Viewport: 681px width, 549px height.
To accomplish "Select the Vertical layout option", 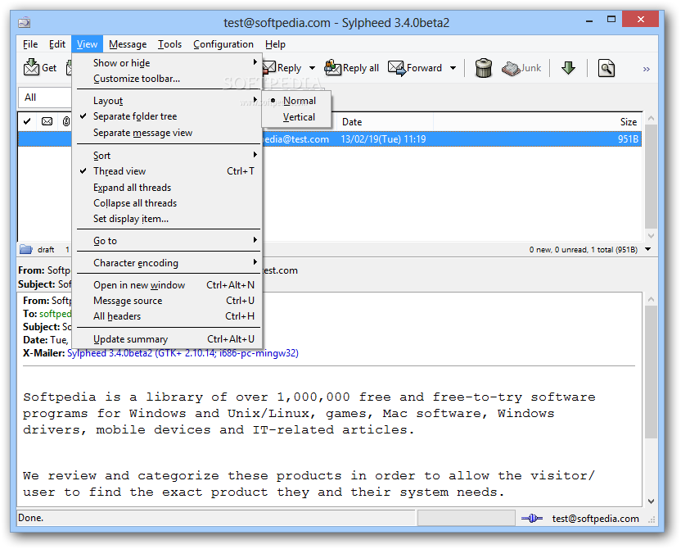I will click(296, 117).
